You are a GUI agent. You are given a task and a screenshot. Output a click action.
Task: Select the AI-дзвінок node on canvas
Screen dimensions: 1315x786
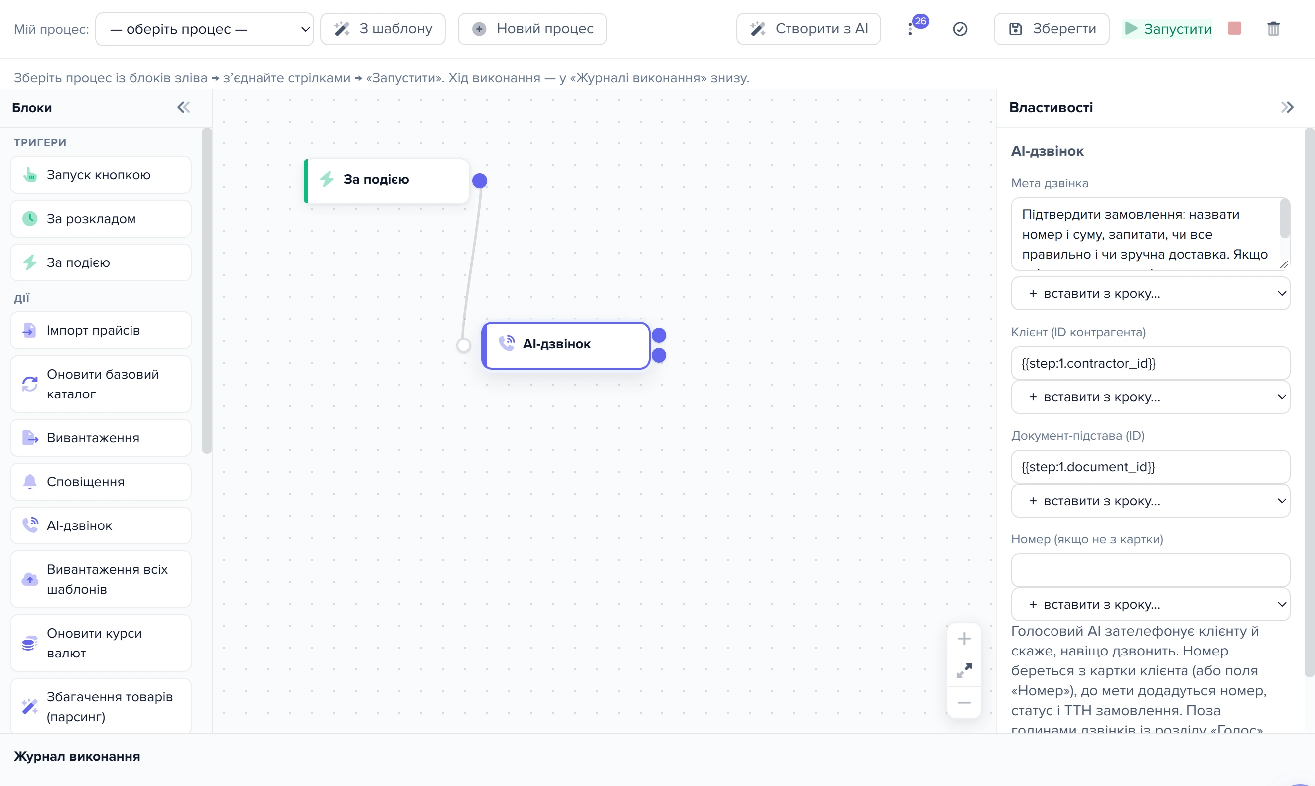tap(566, 345)
